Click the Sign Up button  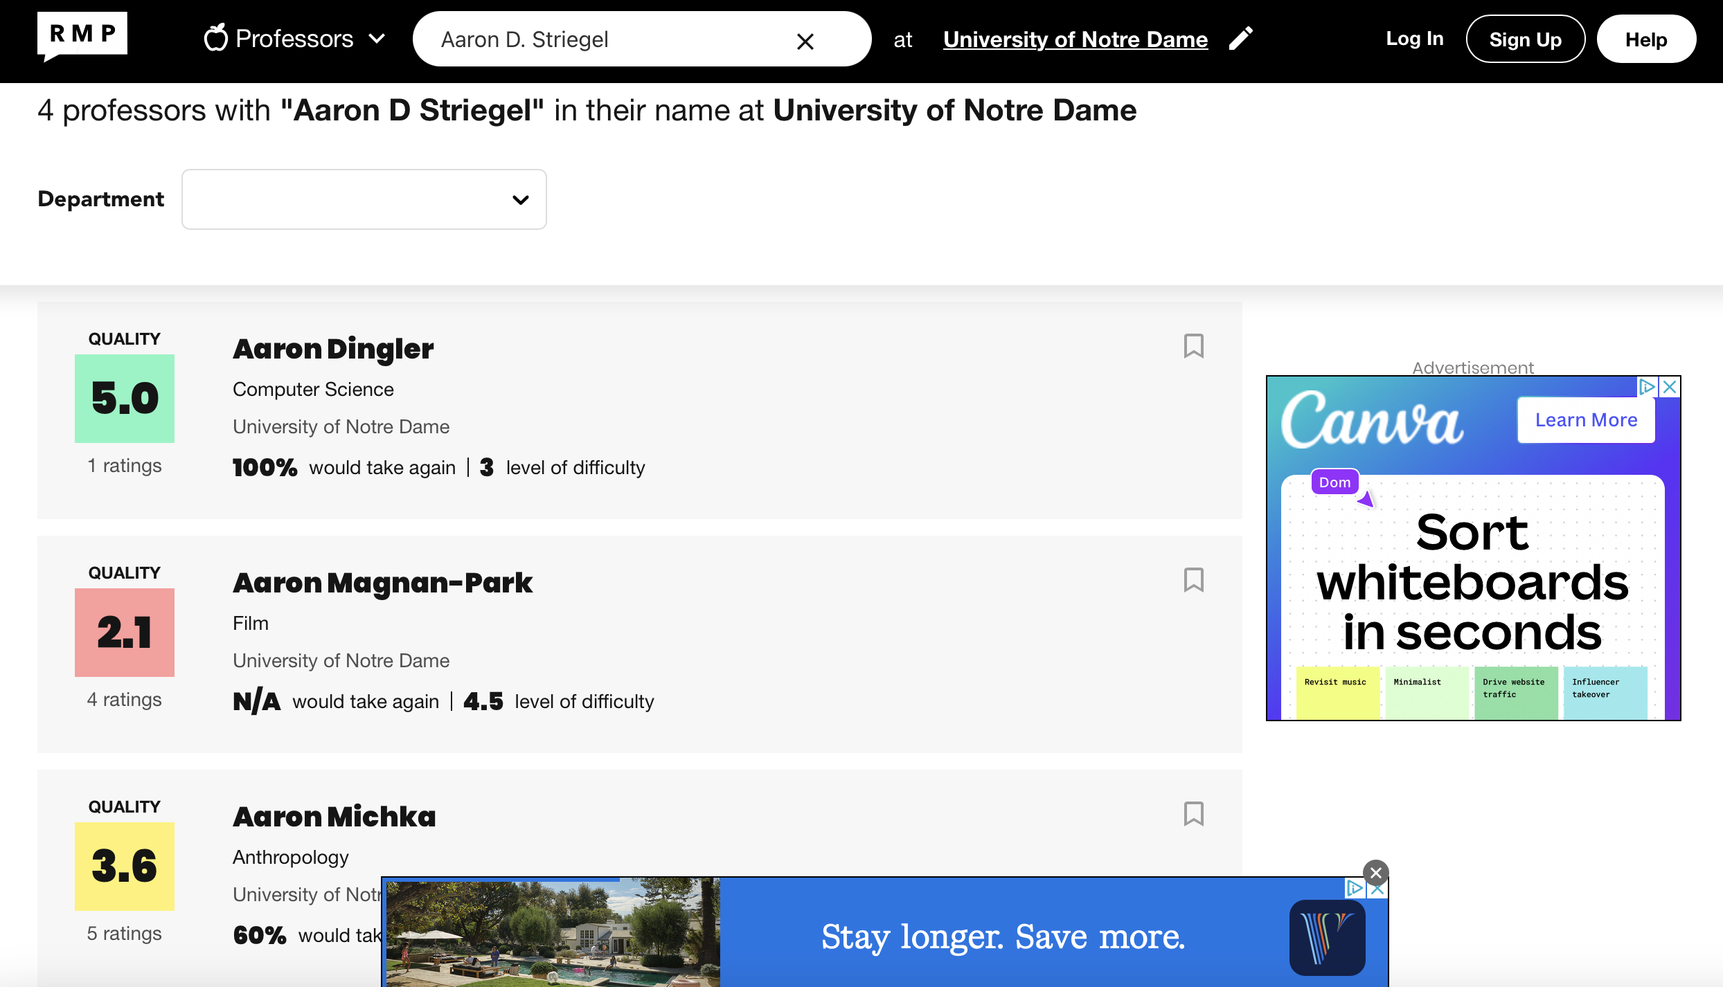(x=1526, y=39)
